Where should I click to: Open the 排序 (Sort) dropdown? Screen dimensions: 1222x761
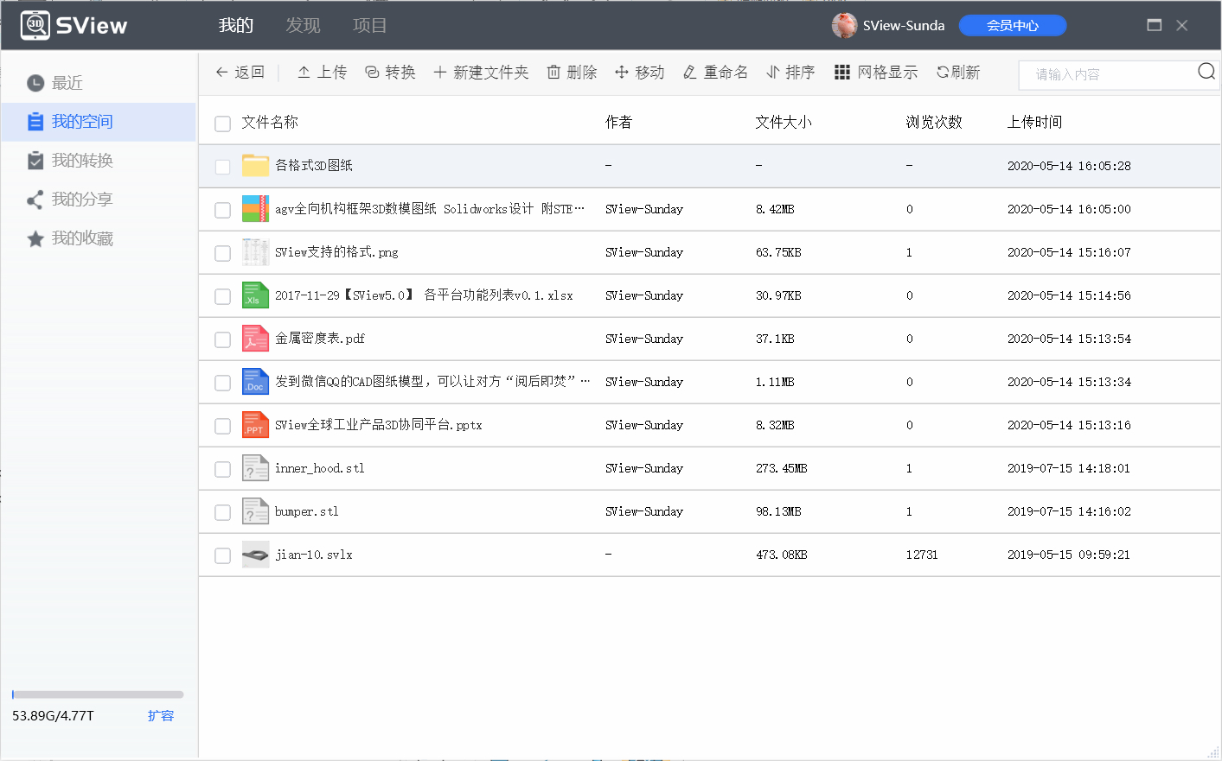pyautogui.click(x=790, y=72)
